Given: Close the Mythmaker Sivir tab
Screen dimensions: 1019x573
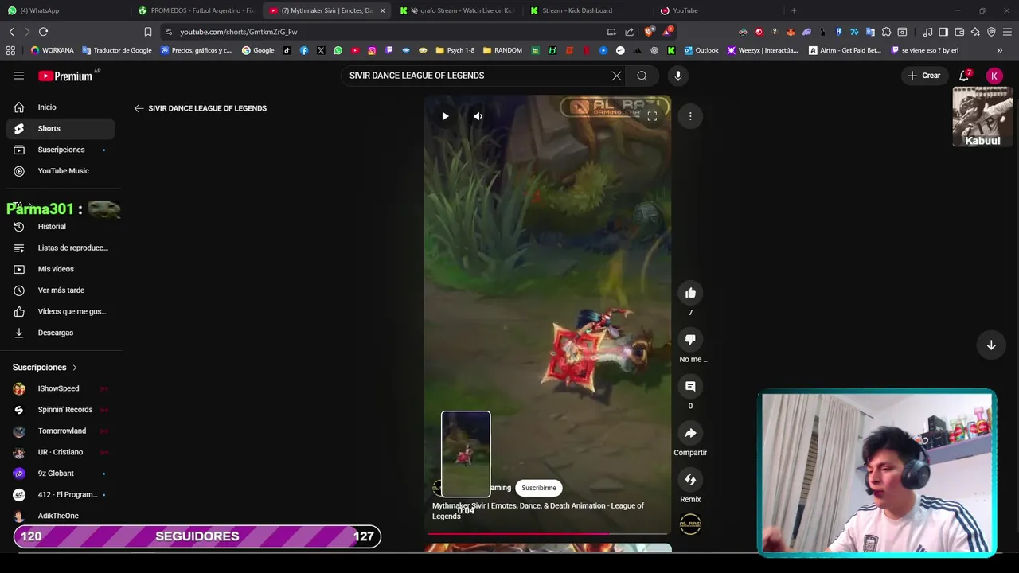Looking at the screenshot, I should (x=382, y=10).
